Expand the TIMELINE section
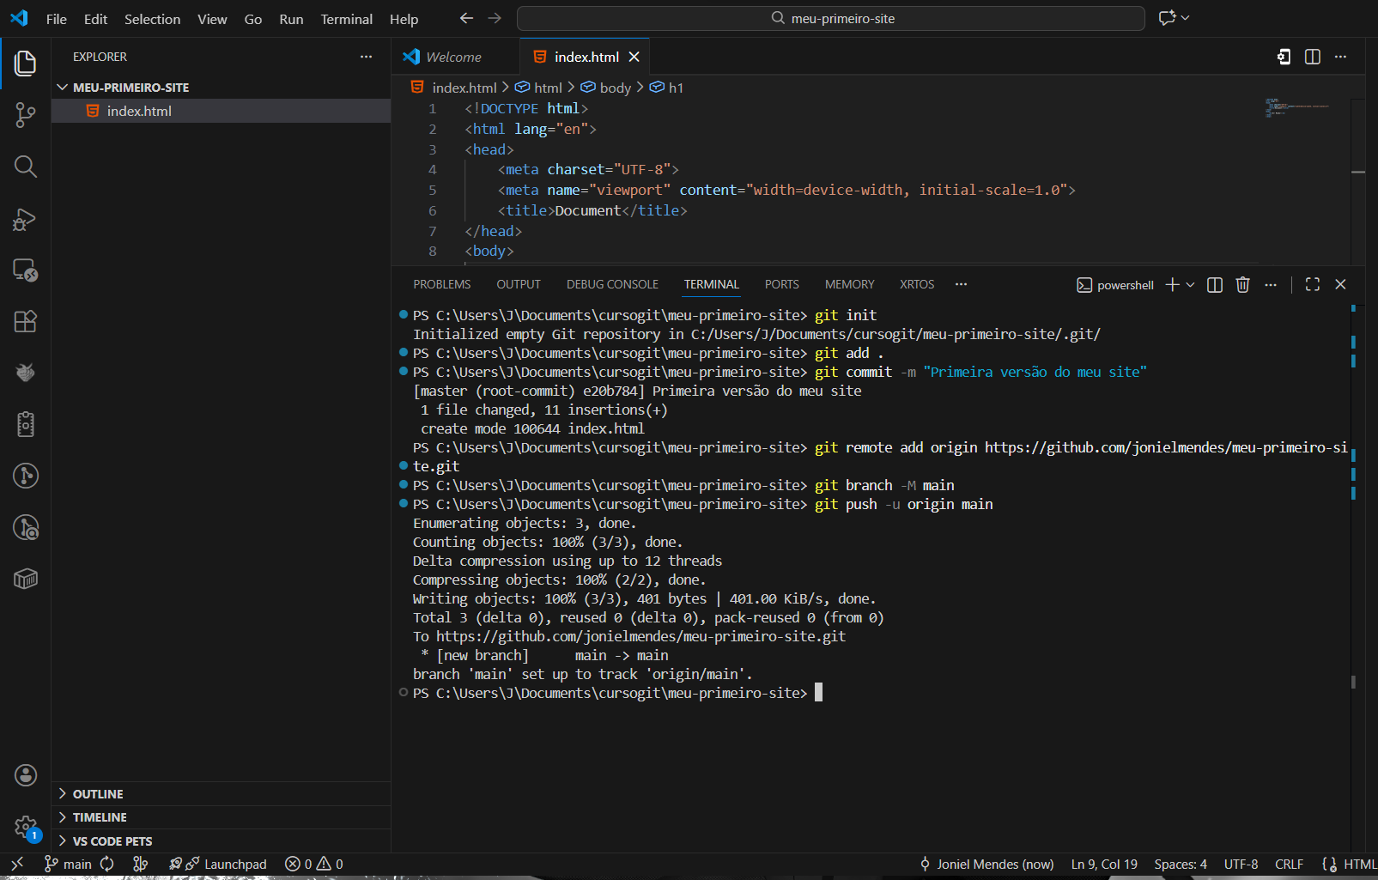The height and width of the screenshot is (880, 1378). [100, 817]
